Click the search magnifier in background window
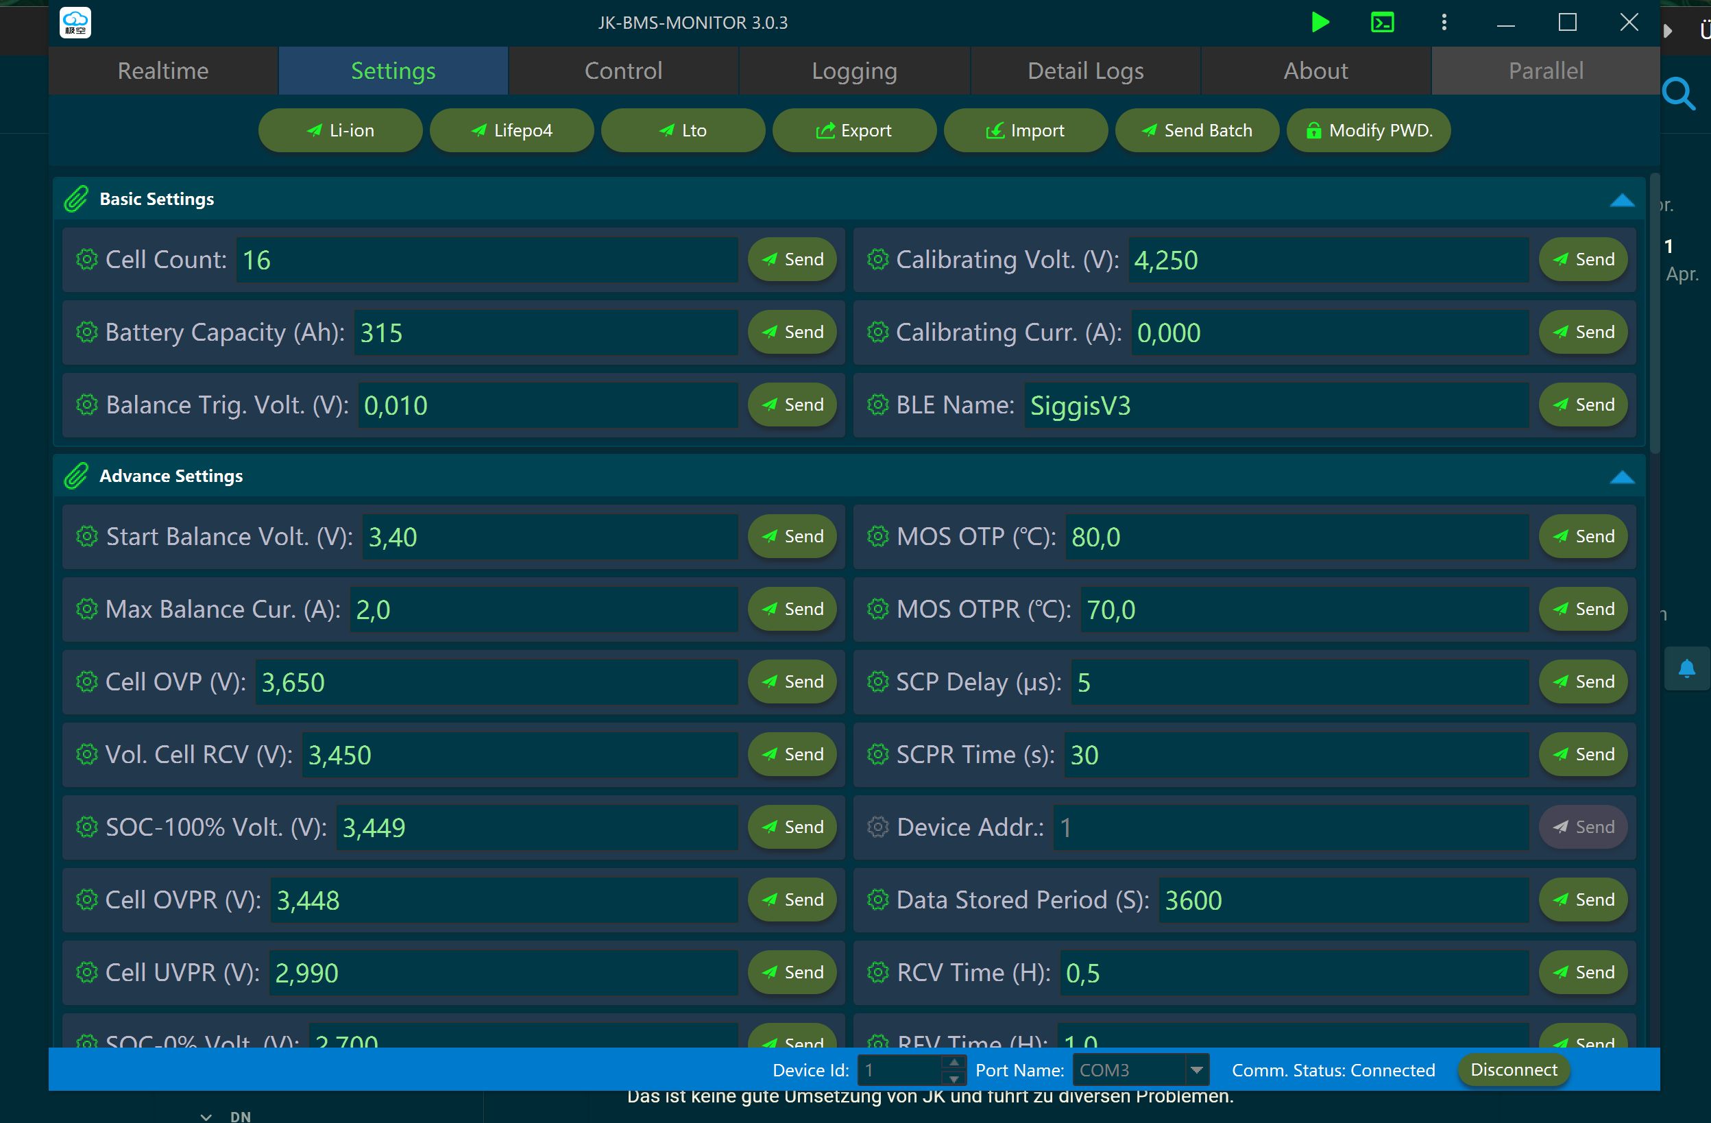This screenshot has height=1123, width=1711. pos(1679,93)
